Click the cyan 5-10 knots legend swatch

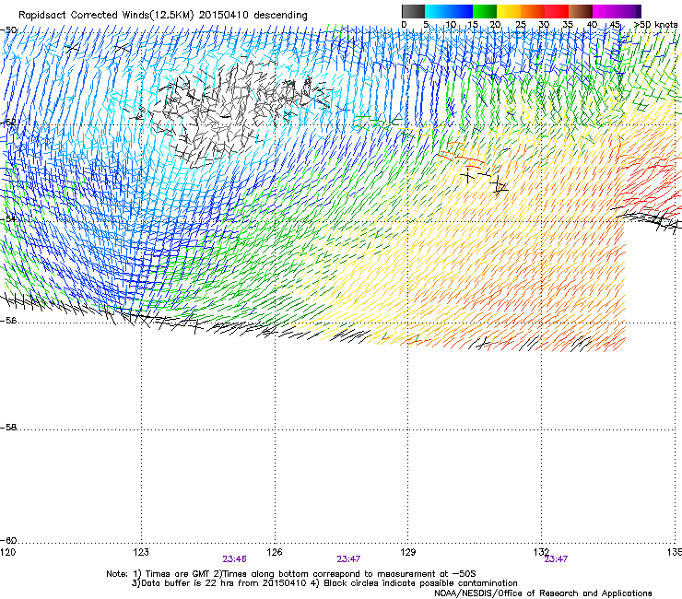[437, 11]
